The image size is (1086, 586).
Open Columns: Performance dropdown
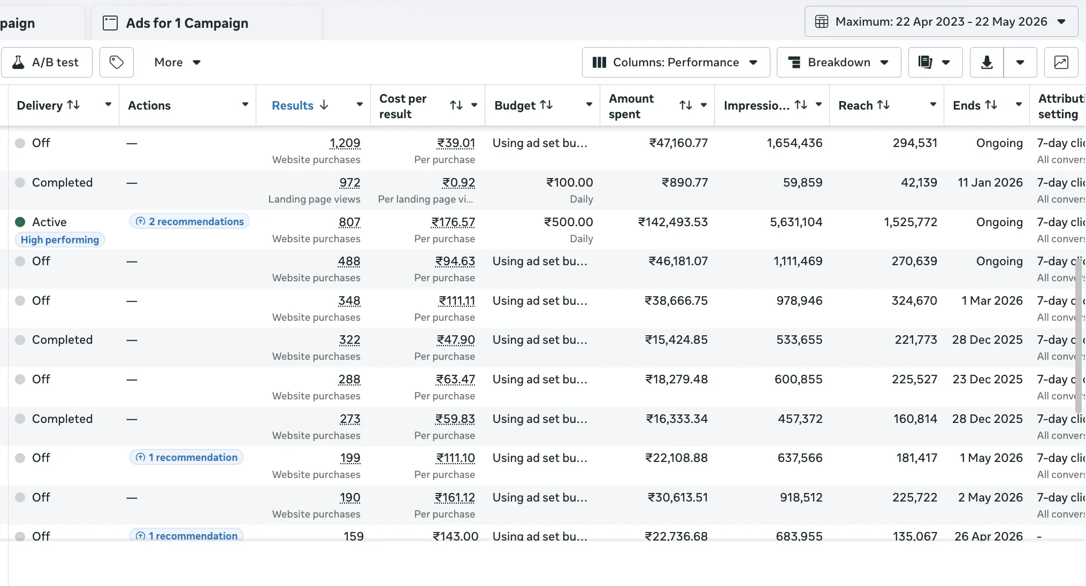[x=676, y=62]
